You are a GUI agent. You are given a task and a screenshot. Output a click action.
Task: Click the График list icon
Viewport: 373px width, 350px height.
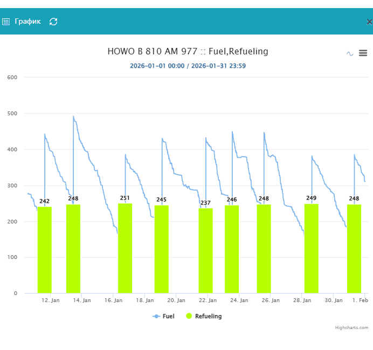click(x=6, y=22)
